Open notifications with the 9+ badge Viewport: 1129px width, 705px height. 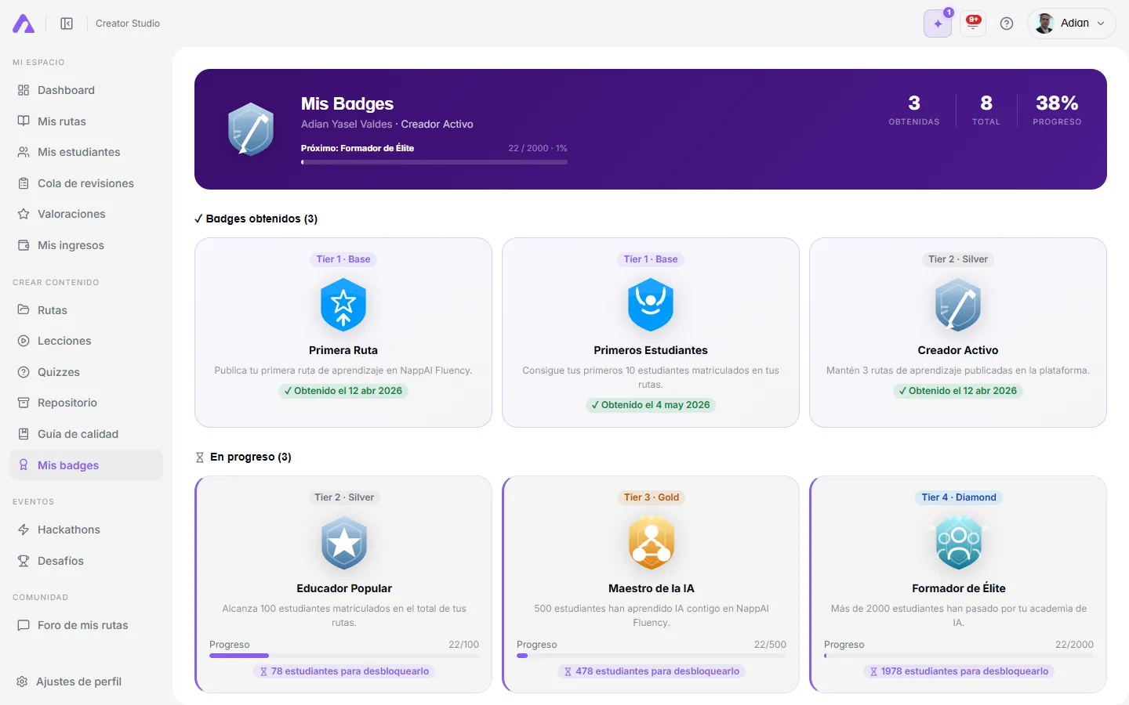973,23
